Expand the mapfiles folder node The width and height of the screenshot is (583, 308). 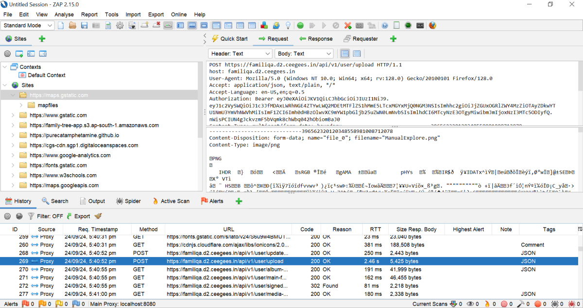pos(21,105)
